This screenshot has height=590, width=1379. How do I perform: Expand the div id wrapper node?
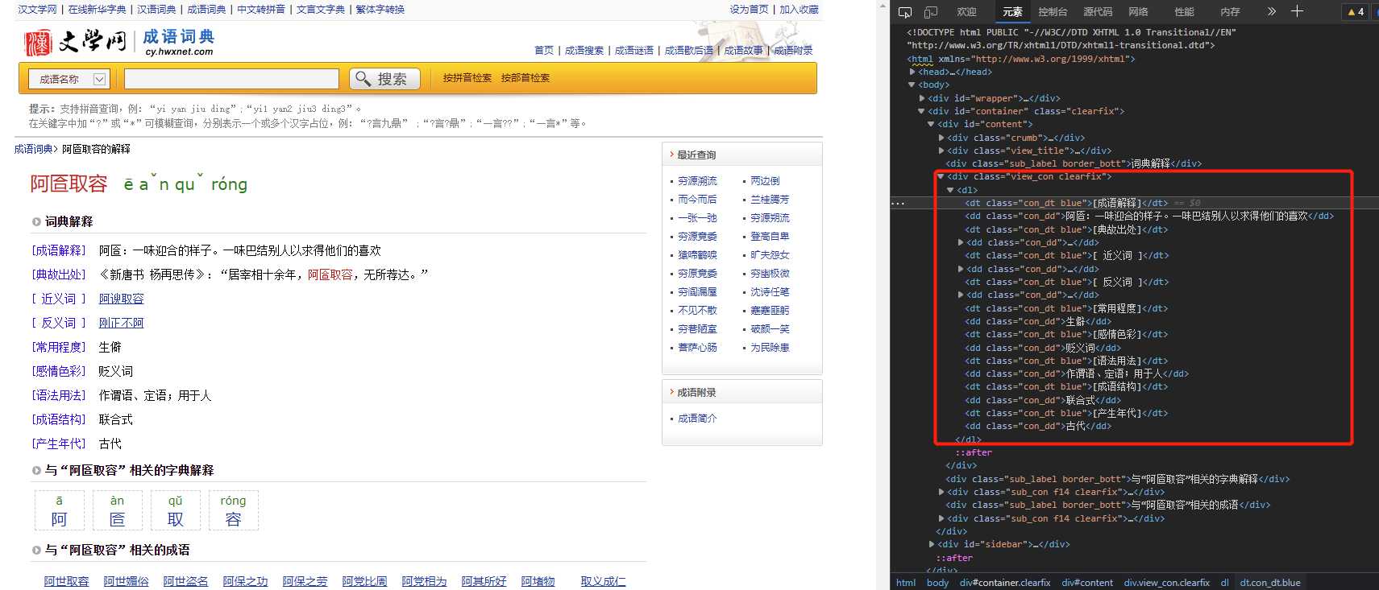[x=922, y=98]
